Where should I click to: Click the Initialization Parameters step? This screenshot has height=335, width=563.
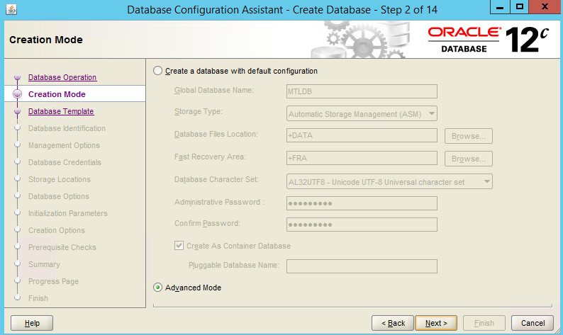click(x=68, y=213)
